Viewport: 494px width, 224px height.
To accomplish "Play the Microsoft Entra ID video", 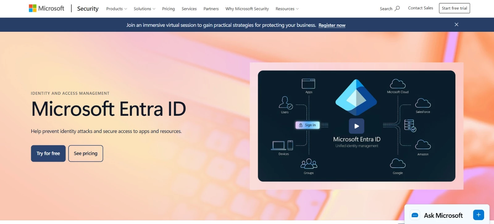I will point(357,126).
